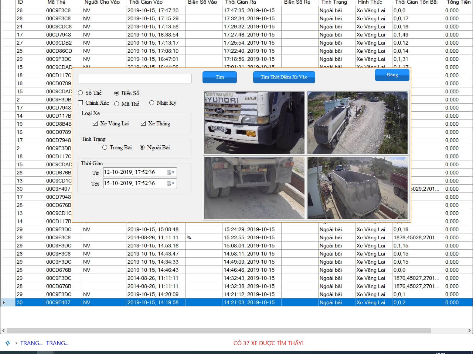This screenshot has width=473, height=354.
Task: Uncheck the Xe Vãng Lai checkbox
Action: 95,124
